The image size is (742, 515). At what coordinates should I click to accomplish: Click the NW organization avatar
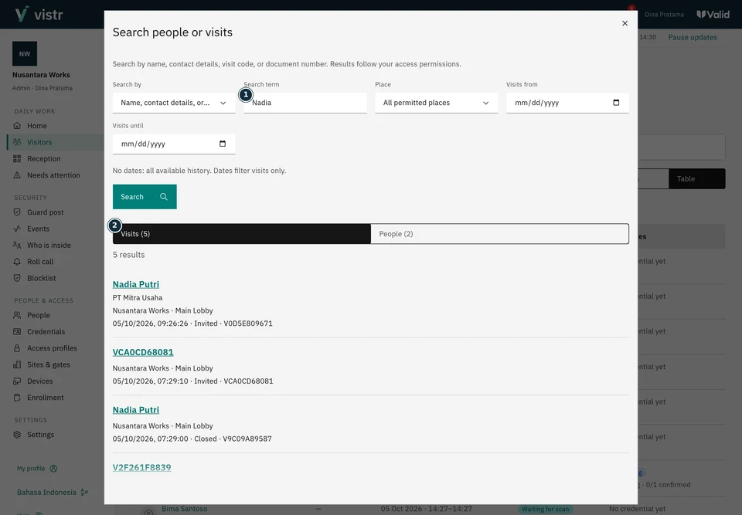point(25,53)
